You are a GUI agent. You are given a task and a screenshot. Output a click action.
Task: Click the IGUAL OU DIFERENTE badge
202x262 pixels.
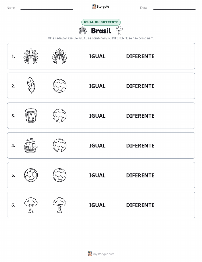101,22
